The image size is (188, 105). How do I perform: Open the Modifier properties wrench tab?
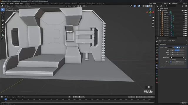point(157,65)
